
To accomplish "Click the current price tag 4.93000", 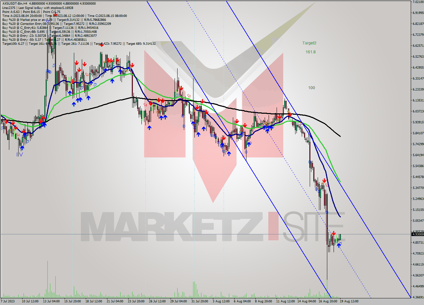I will click(418, 234).
